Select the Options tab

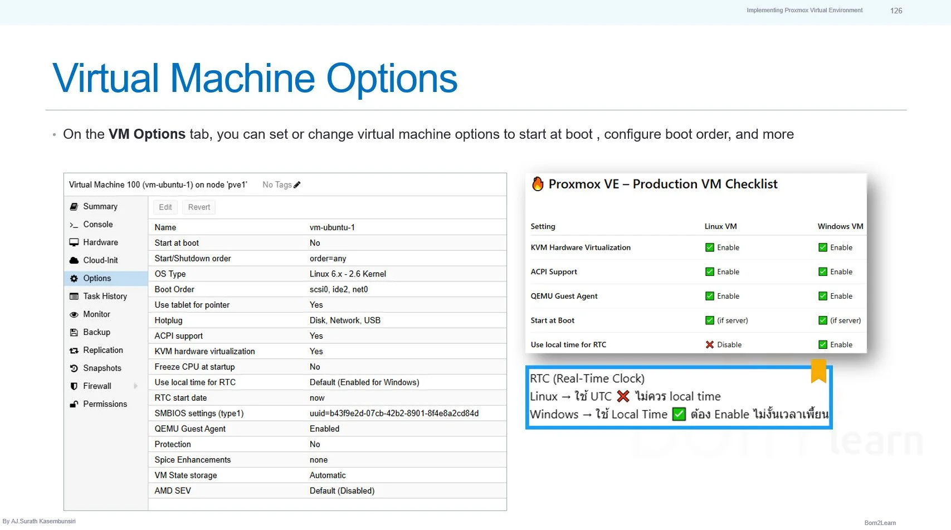(106, 278)
